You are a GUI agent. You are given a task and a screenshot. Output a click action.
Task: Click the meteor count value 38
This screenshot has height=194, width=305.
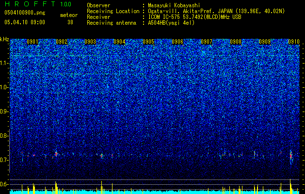[x=70, y=22]
